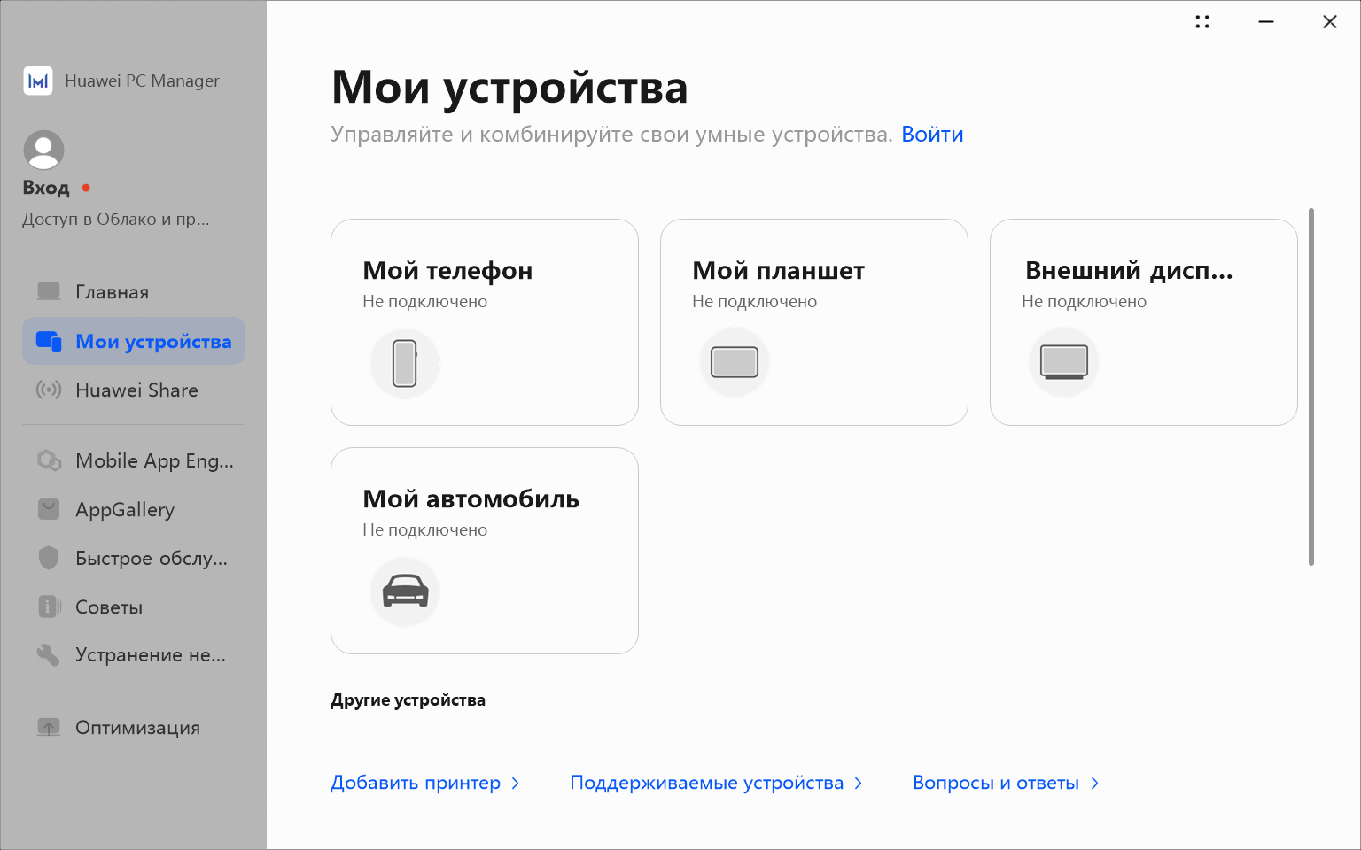Click the Huawei PC Manager title text

142,81
